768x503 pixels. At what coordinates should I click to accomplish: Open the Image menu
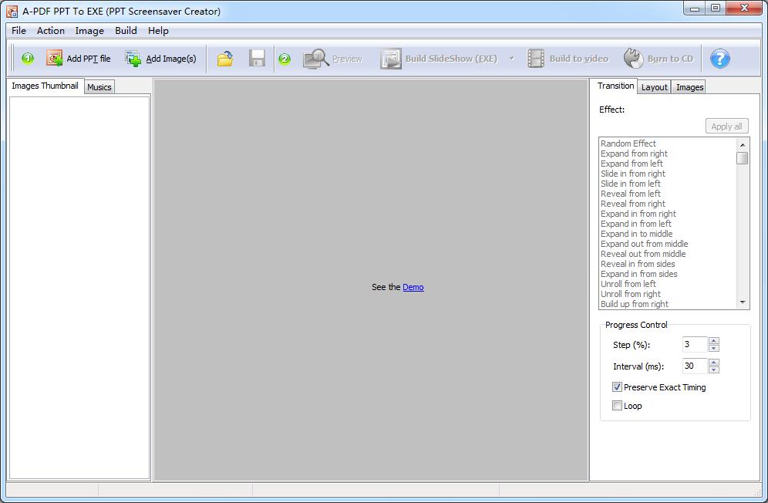[x=89, y=30]
